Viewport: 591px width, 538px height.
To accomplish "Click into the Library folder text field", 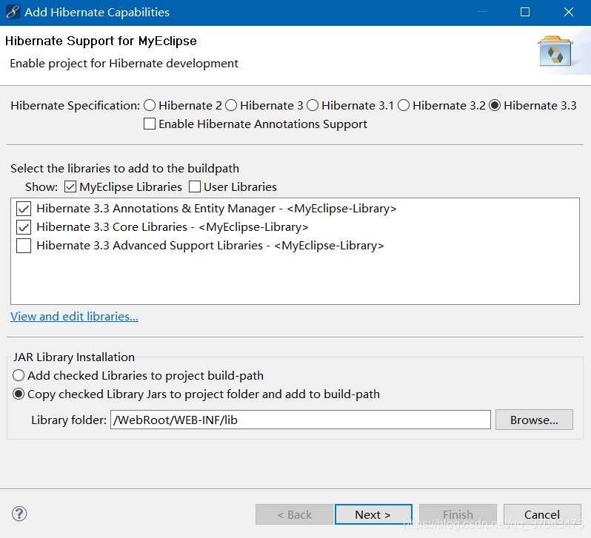I will (x=301, y=420).
